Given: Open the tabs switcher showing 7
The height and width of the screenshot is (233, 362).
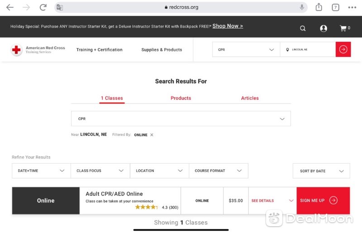Looking at the screenshot, I should coord(335,7).
